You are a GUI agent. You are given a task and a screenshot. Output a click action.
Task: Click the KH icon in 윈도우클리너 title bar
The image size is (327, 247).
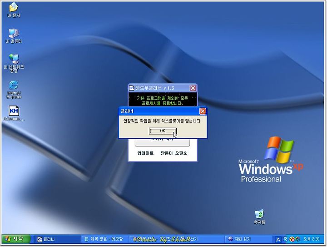[132, 88]
